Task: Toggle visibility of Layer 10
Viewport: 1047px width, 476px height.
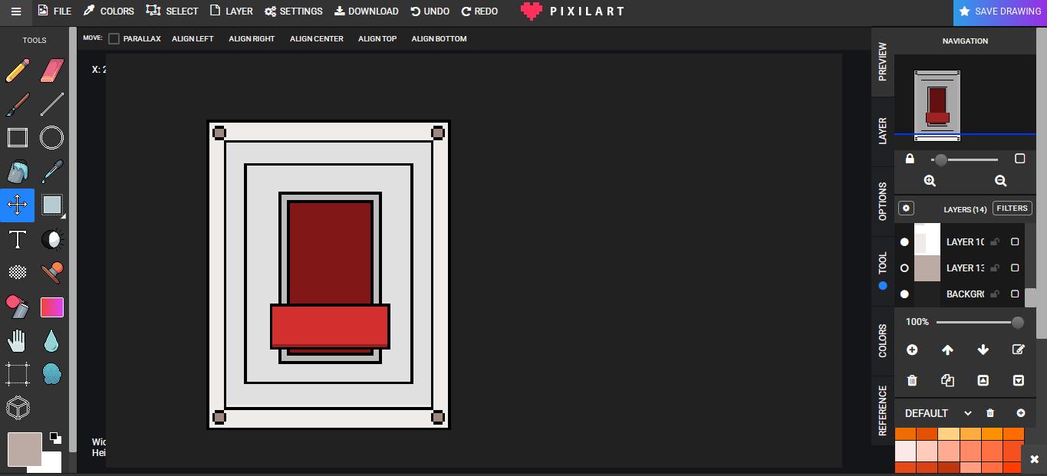Action: tap(904, 242)
